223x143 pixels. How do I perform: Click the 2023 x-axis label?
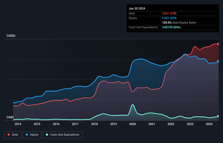point(190,124)
